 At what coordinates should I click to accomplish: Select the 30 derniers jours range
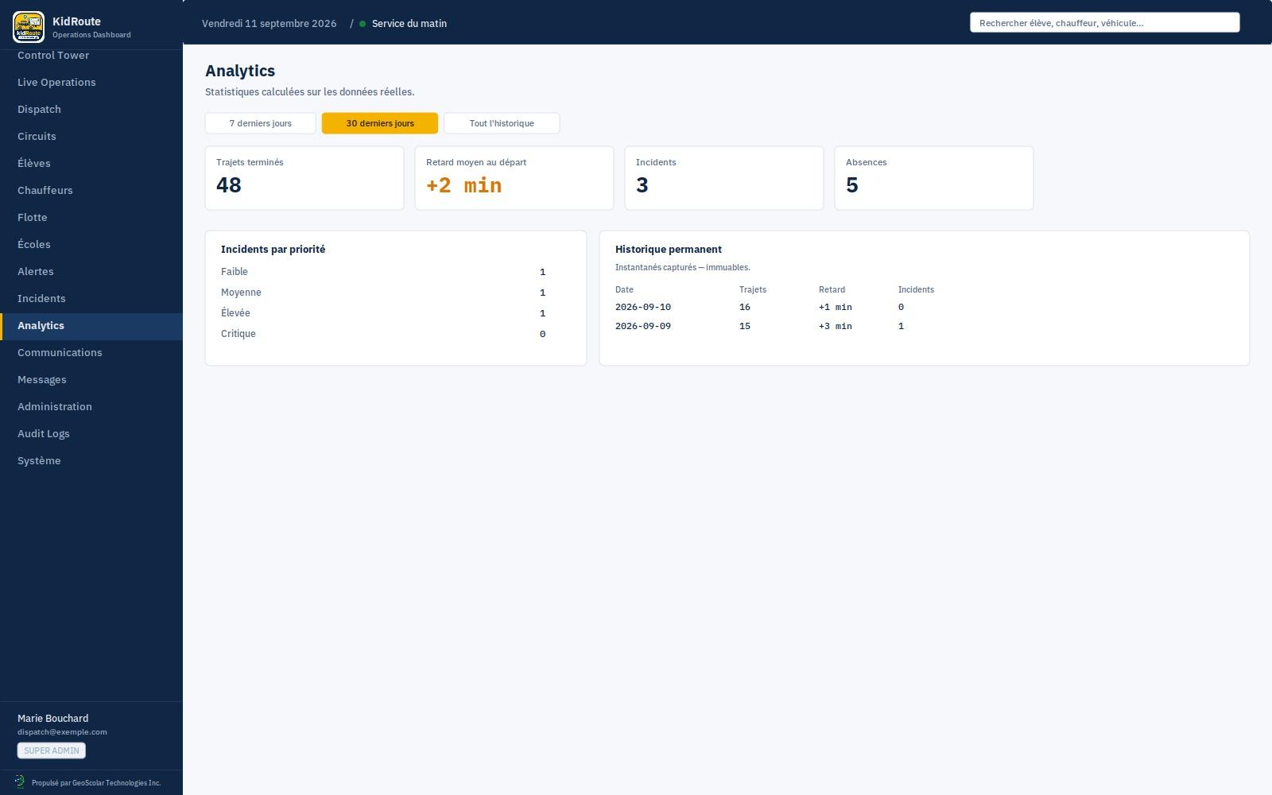tap(380, 123)
